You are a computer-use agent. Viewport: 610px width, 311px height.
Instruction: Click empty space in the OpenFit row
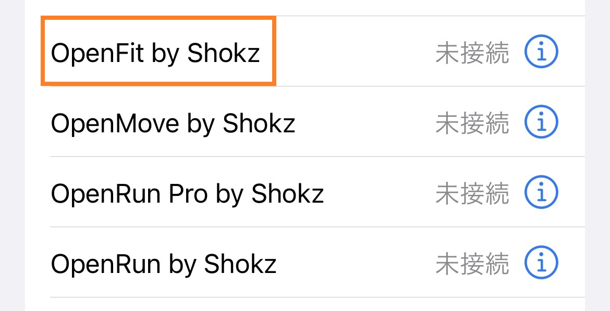click(355, 52)
